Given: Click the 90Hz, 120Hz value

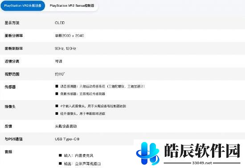Looking at the screenshot, I should [x=65, y=49].
